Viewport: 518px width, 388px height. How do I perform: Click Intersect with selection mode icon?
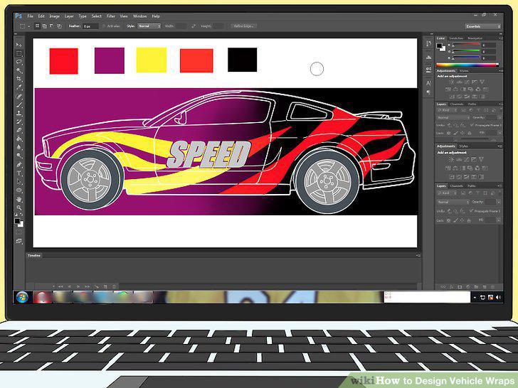coord(59,26)
